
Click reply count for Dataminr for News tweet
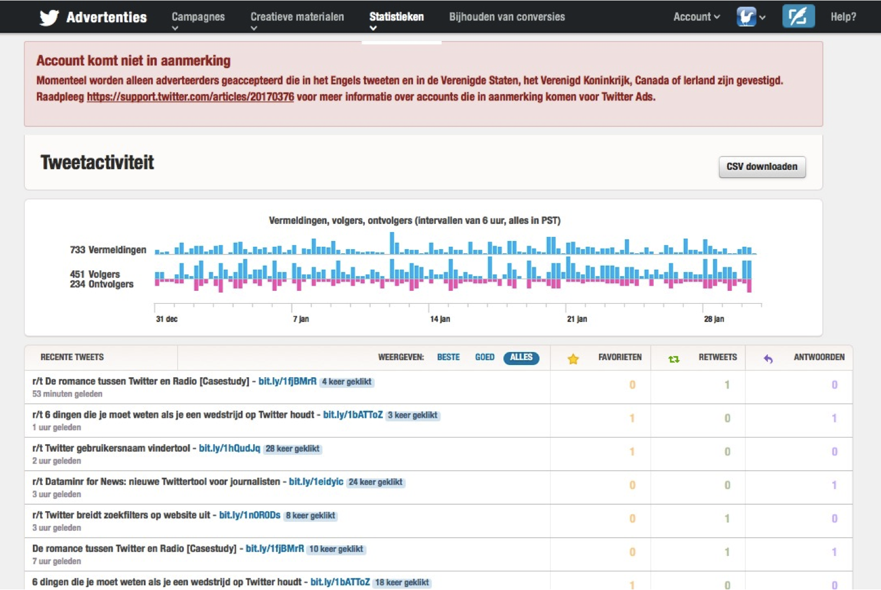pos(834,485)
